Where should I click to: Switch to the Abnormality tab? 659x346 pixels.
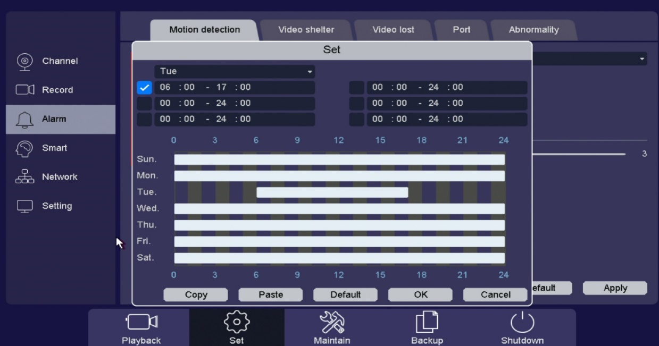point(533,30)
